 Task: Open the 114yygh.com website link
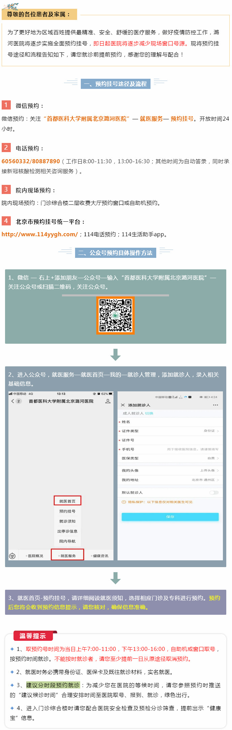tap(40, 234)
